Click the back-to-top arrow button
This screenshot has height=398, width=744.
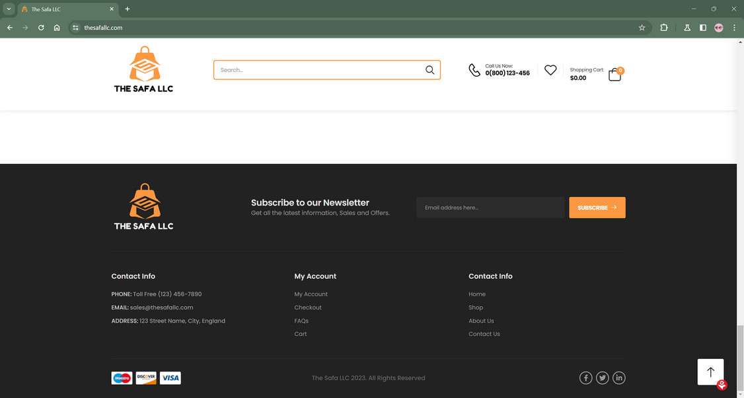710,372
